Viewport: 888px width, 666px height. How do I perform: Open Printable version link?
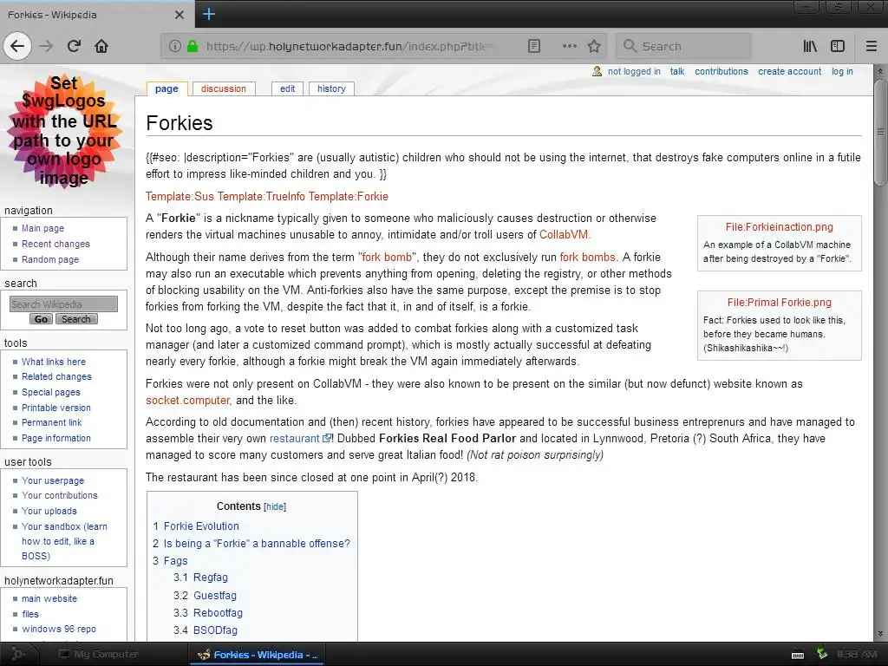[x=55, y=408]
